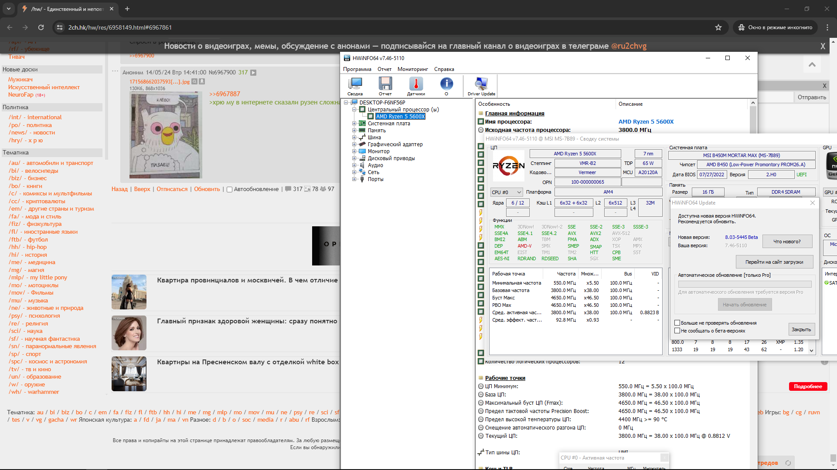Click 'Перейти на сайт загрузки' button
The height and width of the screenshot is (470, 837).
tap(774, 262)
